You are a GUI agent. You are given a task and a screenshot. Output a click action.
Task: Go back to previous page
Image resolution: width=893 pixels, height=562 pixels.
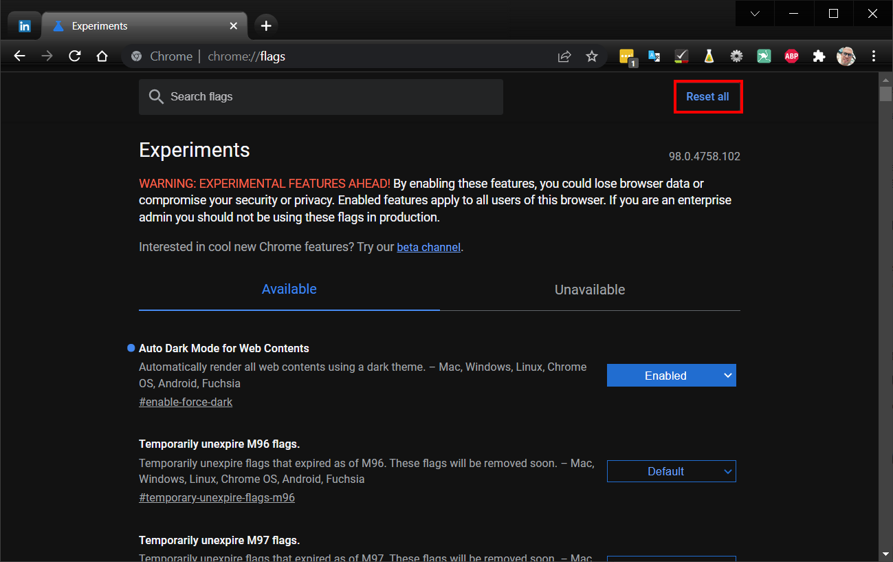(x=19, y=56)
